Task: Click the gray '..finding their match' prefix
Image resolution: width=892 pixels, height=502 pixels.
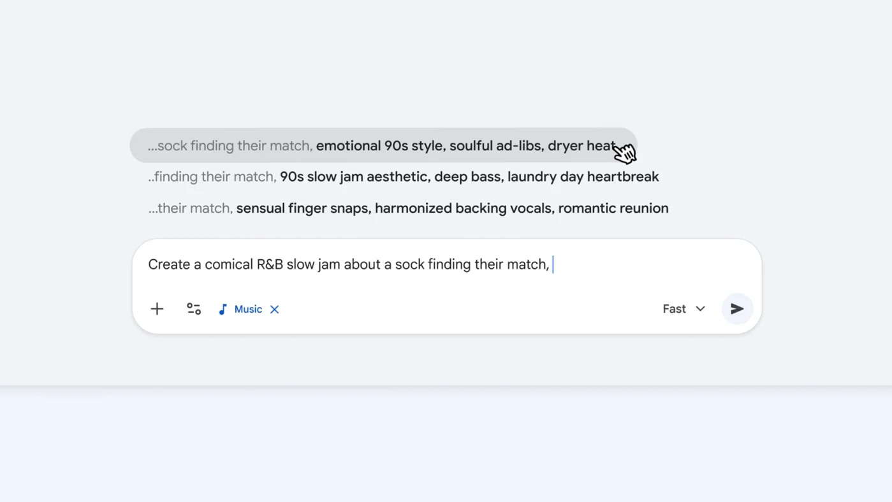Action: pos(212,177)
